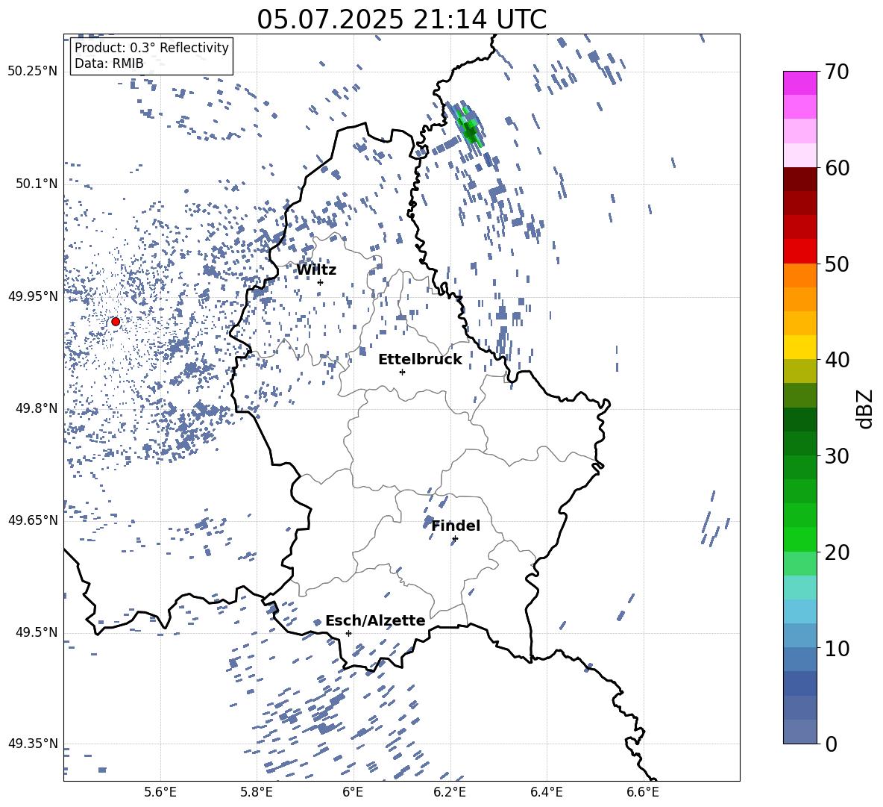Pick the yellow colorbar segment above 40
This screenshot has height=807, width=883.
(x=800, y=347)
